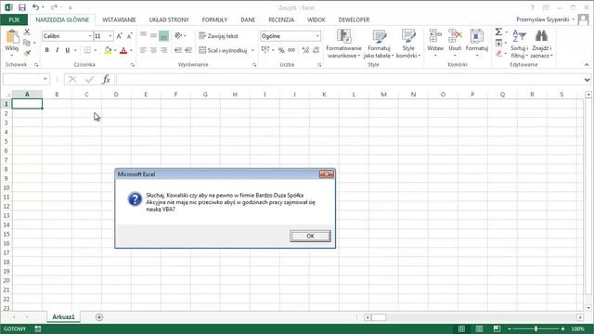Click the Redo arrow icon

click(x=54, y=7)
